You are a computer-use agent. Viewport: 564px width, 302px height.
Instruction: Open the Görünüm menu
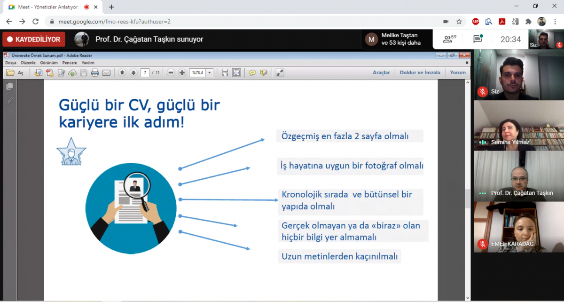[x=49, y=63]
